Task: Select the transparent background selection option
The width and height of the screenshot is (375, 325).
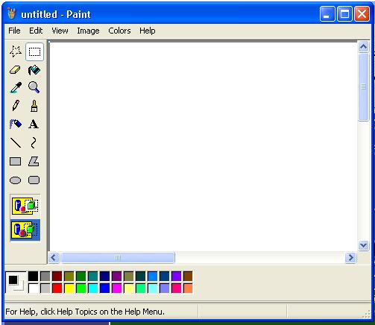Action: [25, 230]
